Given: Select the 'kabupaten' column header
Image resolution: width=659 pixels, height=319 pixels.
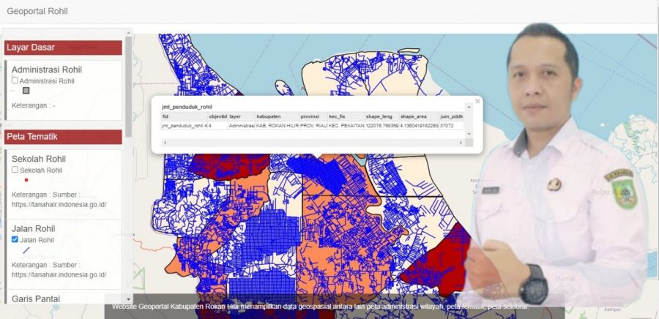Looking at the screenshot, I should [x=278, y=116].
